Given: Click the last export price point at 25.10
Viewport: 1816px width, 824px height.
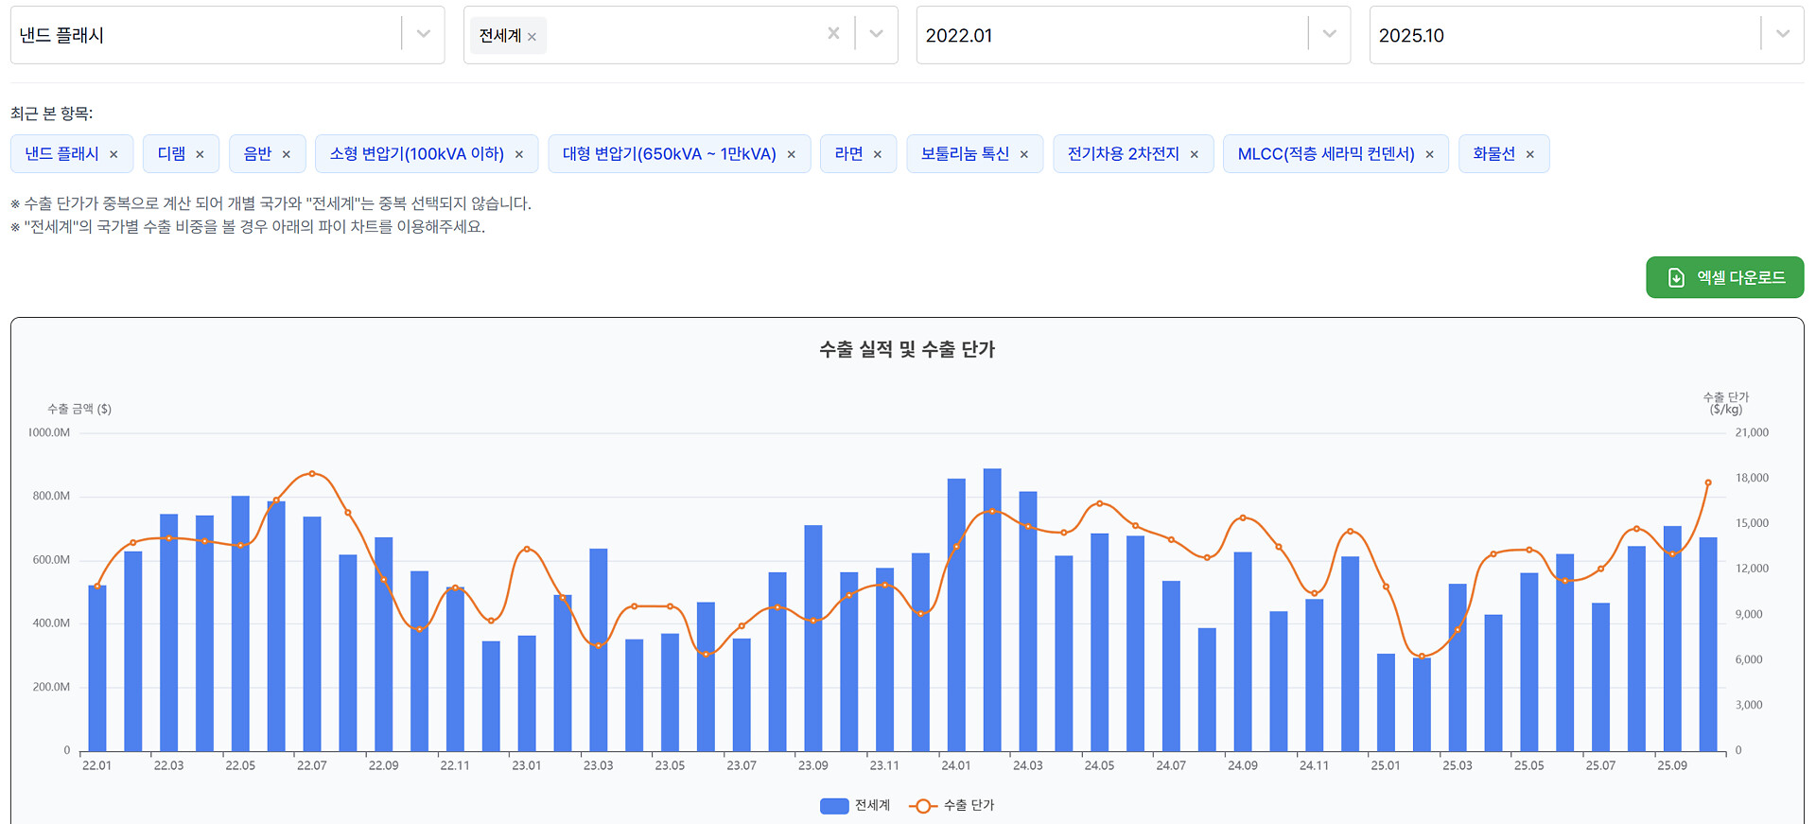Looking at the screenshot, I should [x=1708, y=482].
